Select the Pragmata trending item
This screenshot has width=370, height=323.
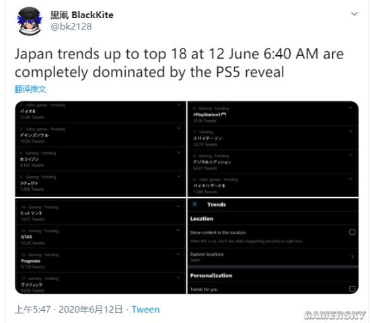tap(101, 260)
